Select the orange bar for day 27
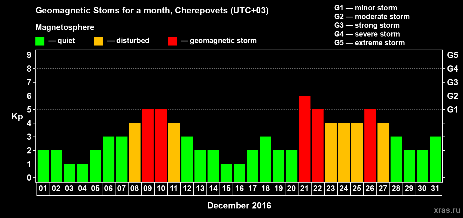The height and width of the screenshot is (218, 463). (383, 153)
